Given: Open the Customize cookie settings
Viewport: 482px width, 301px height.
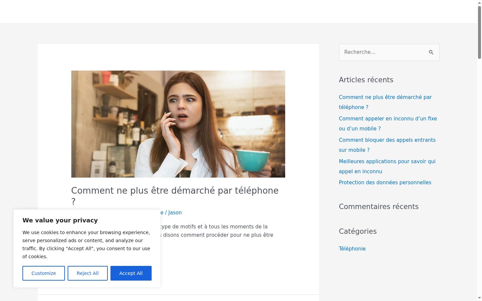Looking at the screenshot, I should pos(44,273).
